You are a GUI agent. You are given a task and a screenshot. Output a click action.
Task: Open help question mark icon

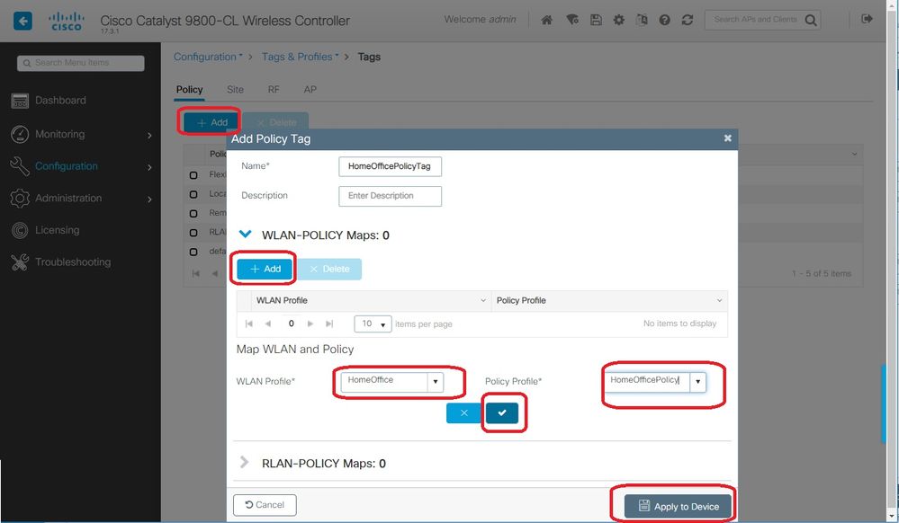[x=664, y=20]
